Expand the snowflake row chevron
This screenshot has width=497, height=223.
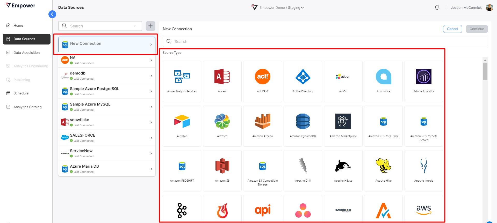coord(151,122)
